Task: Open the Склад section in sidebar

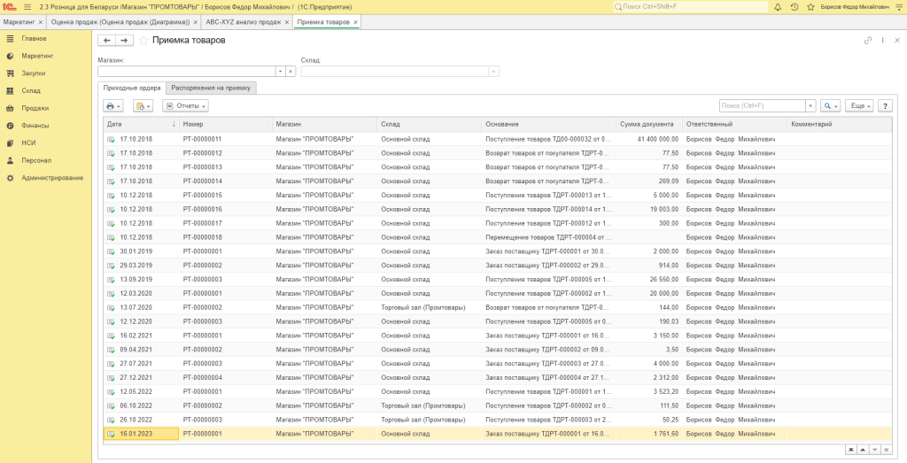Action: [x=31, y=90]
